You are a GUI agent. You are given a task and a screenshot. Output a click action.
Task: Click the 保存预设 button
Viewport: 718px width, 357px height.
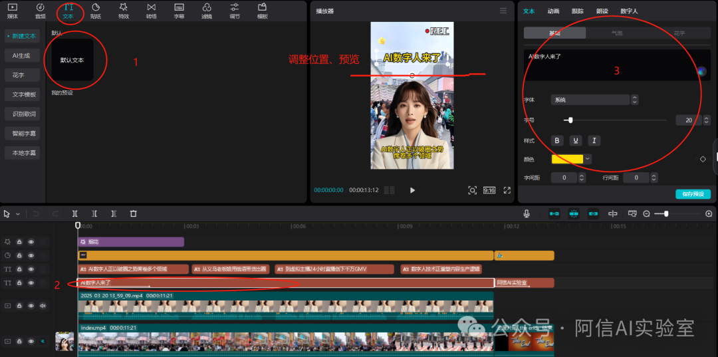[693, 194]
